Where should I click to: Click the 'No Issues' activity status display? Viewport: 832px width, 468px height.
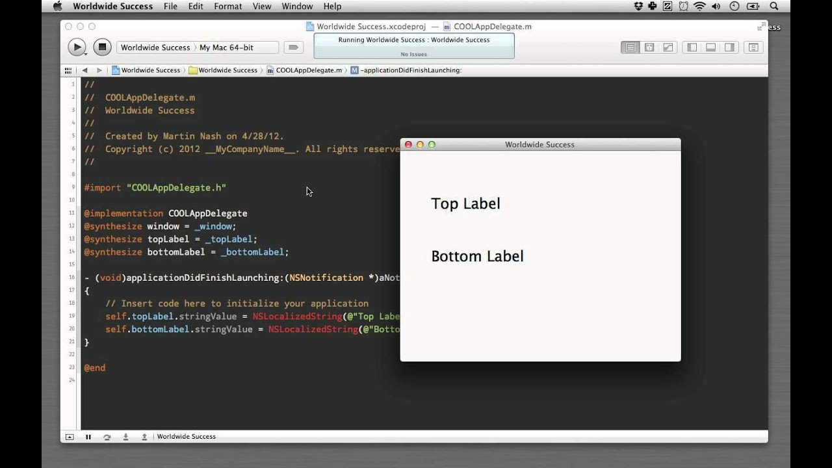click(x=414, y=54)
